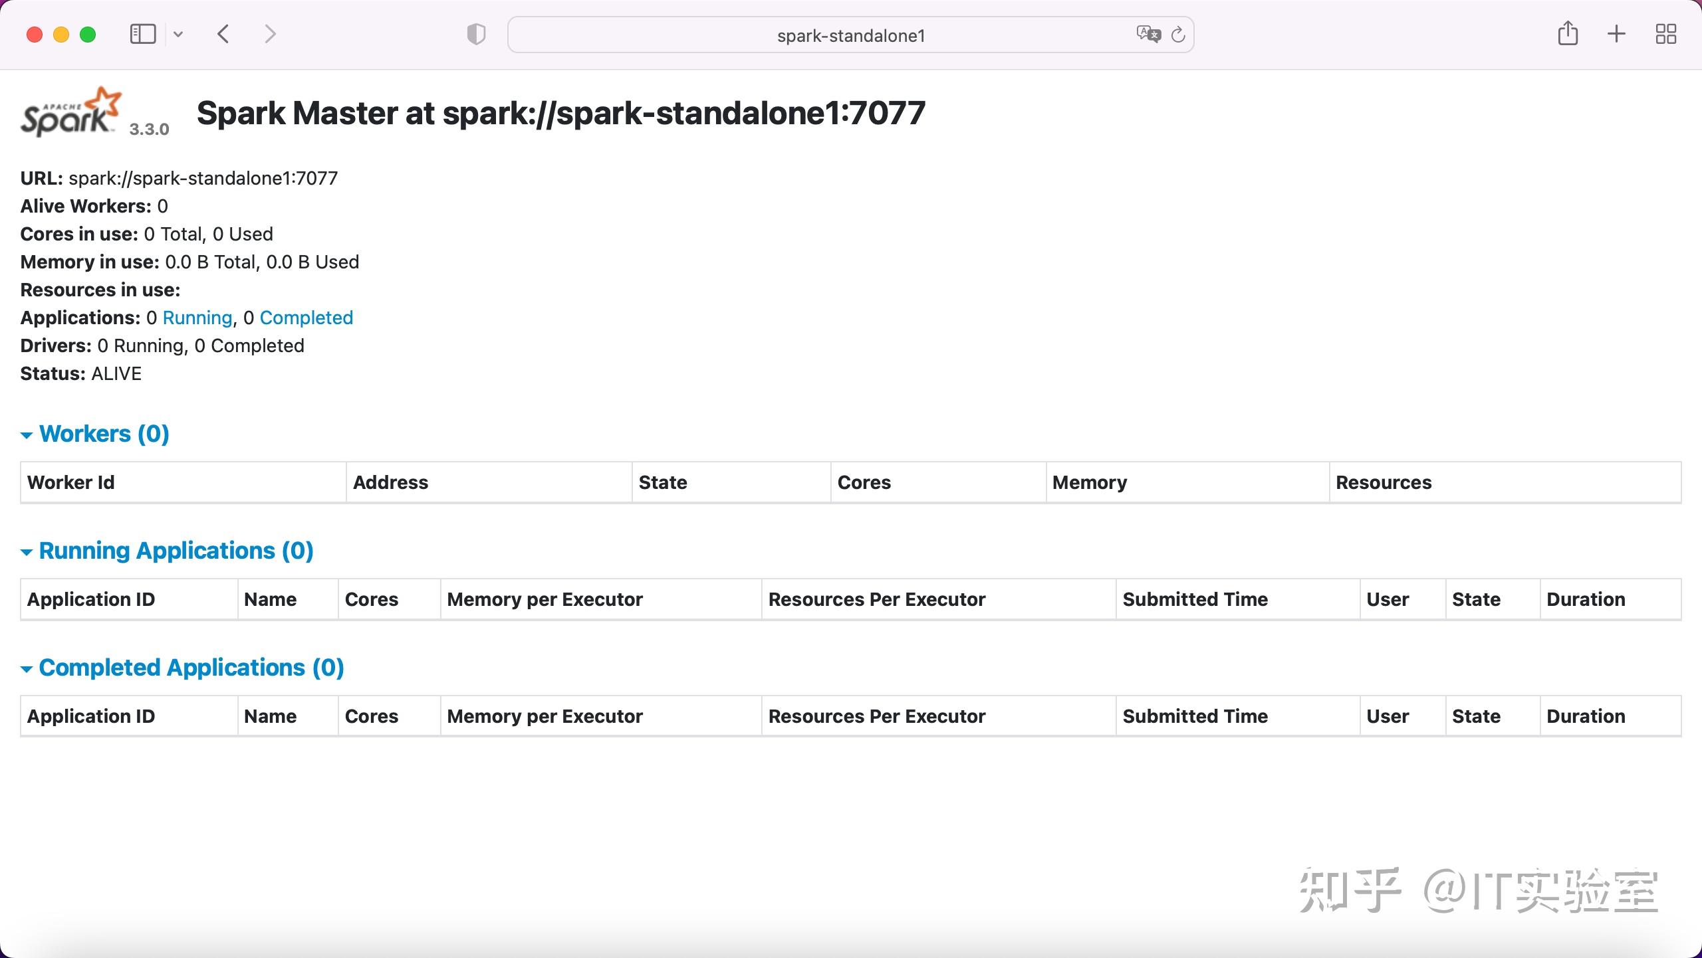Image resolution: width=1702 pixels, height=958 pixels.
Task: Collapse the Running Applications section
Action: point(27,551)
